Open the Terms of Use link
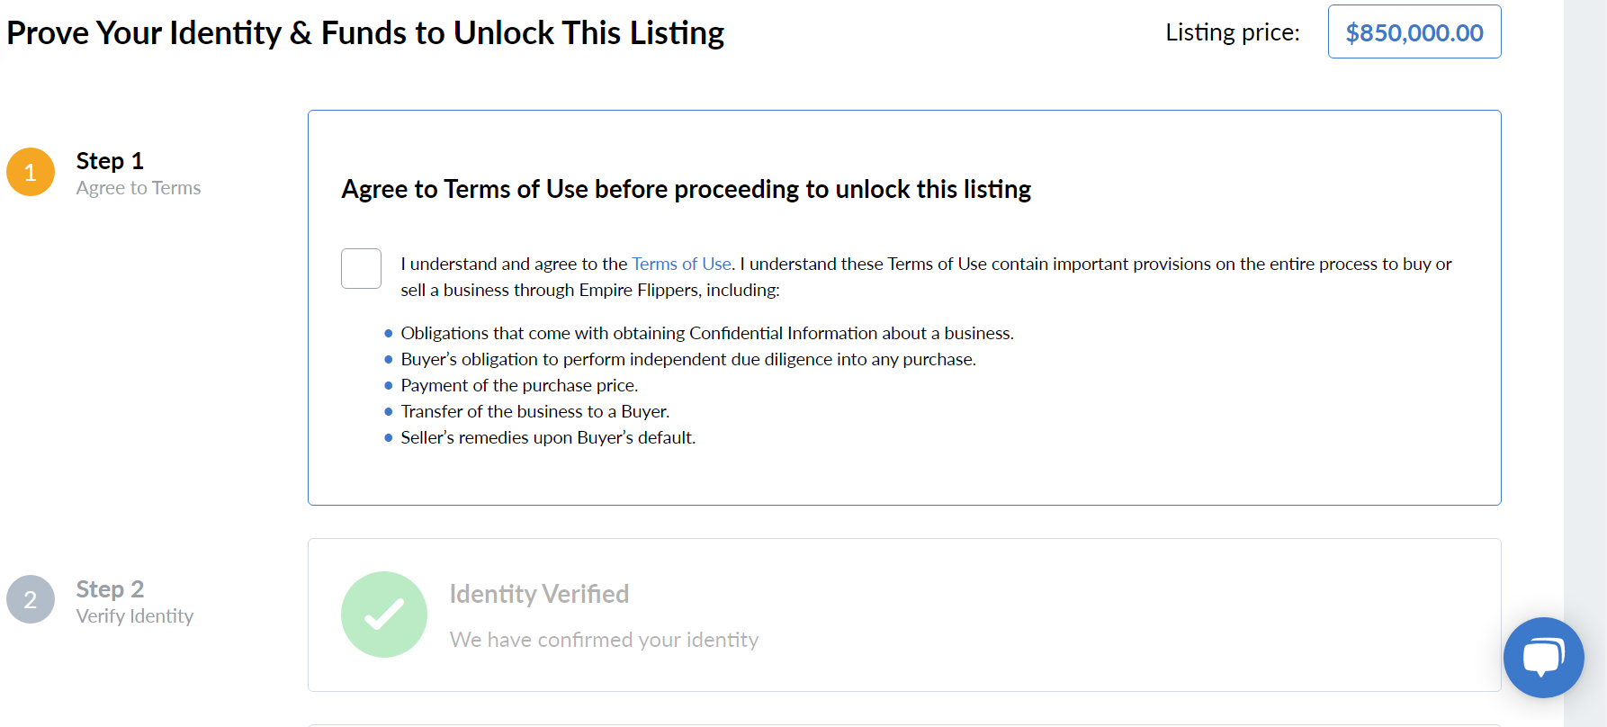Viewport: 1607px width, 727px height. point(681,264)
